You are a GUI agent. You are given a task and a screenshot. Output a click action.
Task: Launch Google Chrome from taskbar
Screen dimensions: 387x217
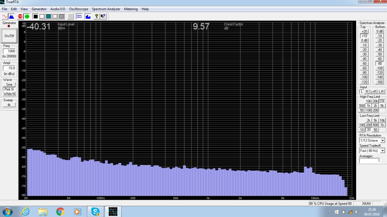click(x=60, y=212)
